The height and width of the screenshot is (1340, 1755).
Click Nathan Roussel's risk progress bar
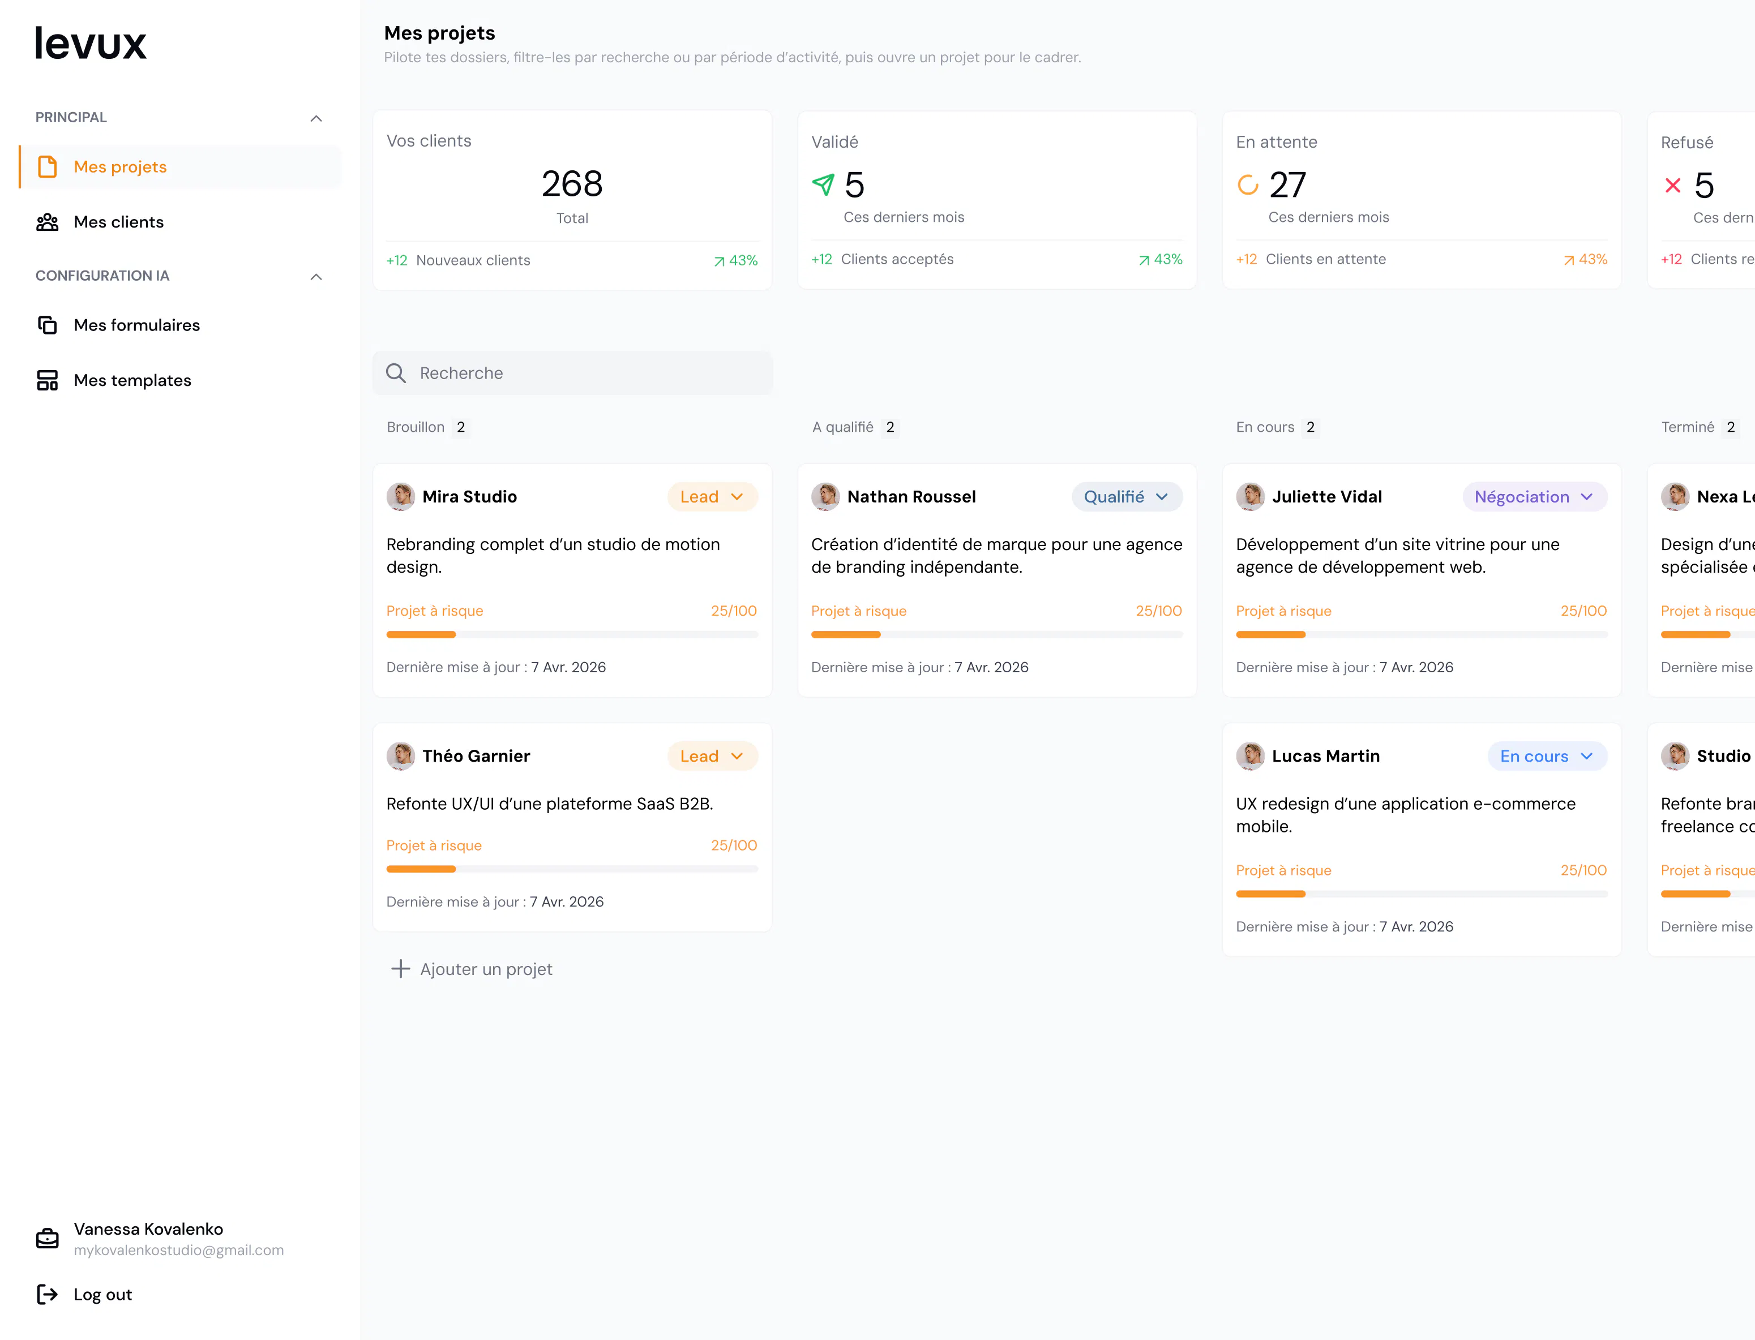997,635
